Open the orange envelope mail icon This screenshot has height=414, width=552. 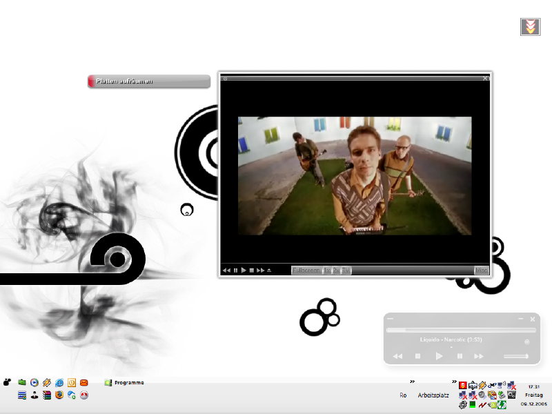[83, 382]
